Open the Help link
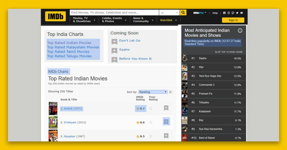This screenshot has width=287, height=150. coord(215,13)
